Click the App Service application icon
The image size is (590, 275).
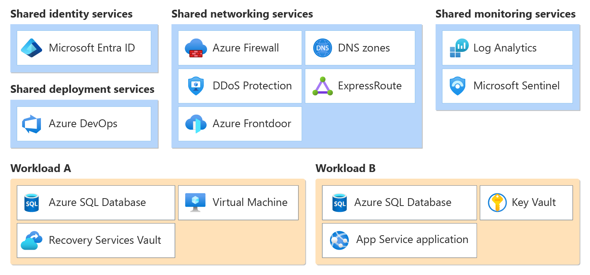(x=339, y=240)
